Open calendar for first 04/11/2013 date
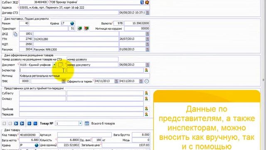 116,81
